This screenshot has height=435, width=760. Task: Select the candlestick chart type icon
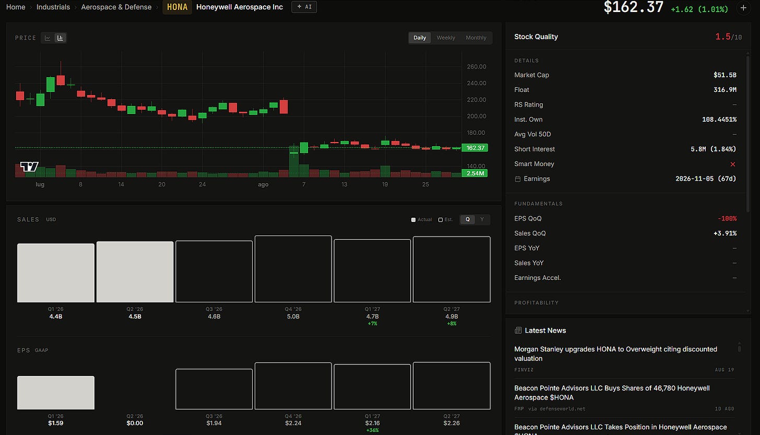[x=61, y=38]
